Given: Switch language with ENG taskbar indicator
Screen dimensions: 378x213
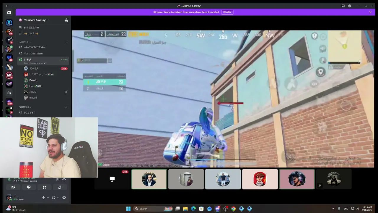Looking at the screenshot, I should click(346, 209).
